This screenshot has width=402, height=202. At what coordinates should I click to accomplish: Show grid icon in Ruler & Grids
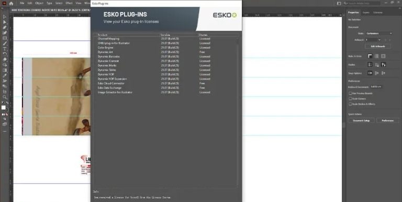376,56
